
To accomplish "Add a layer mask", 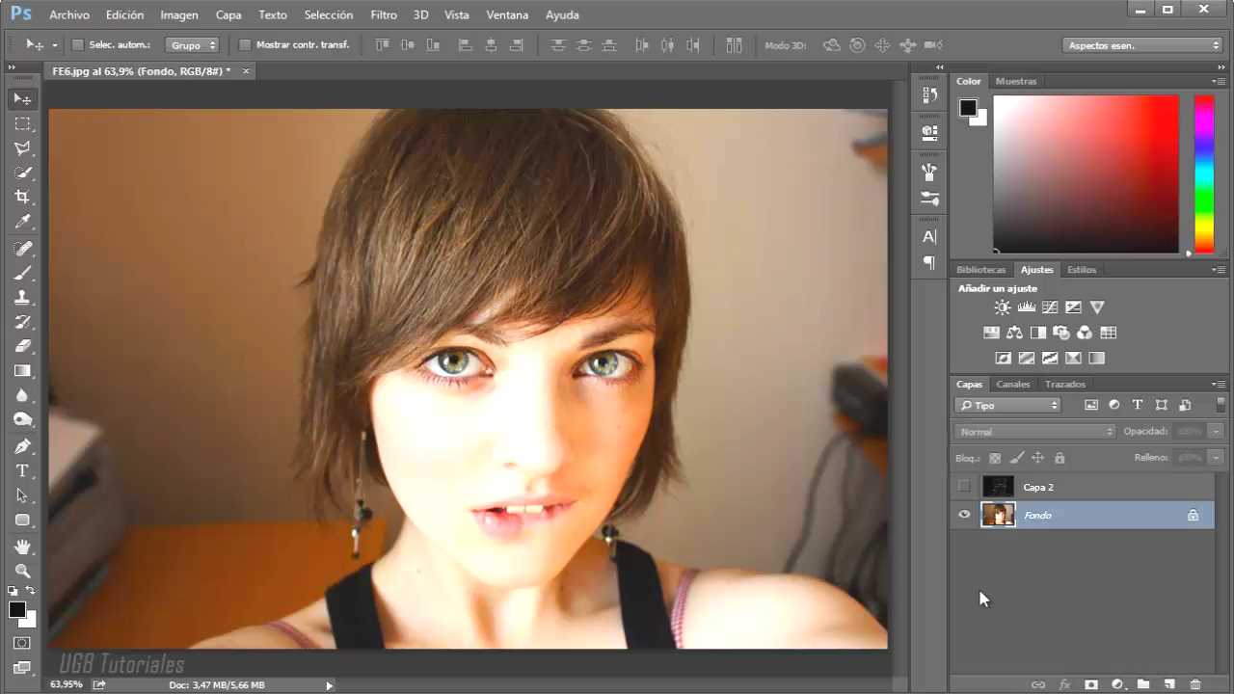I will [1091, 684].
